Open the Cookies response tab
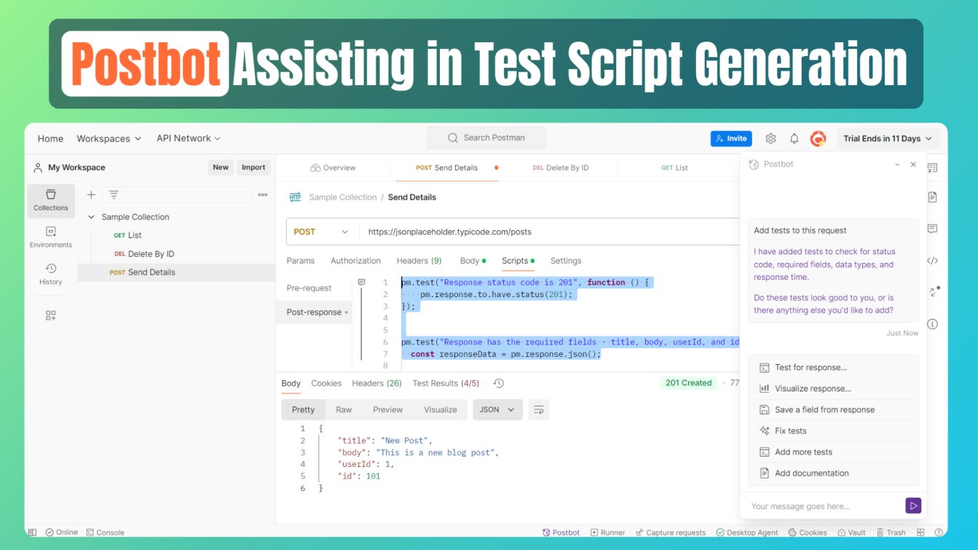This screenshot has width=978, height=550. (326, 383)
